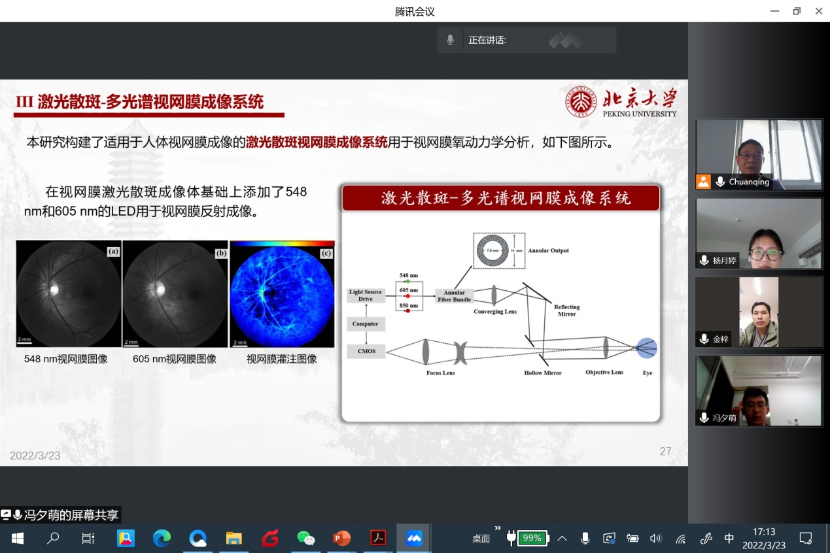This screenshot has width=830, height=553.
Task: Toggle the system volume speaker icon
Action: (655, 538)
